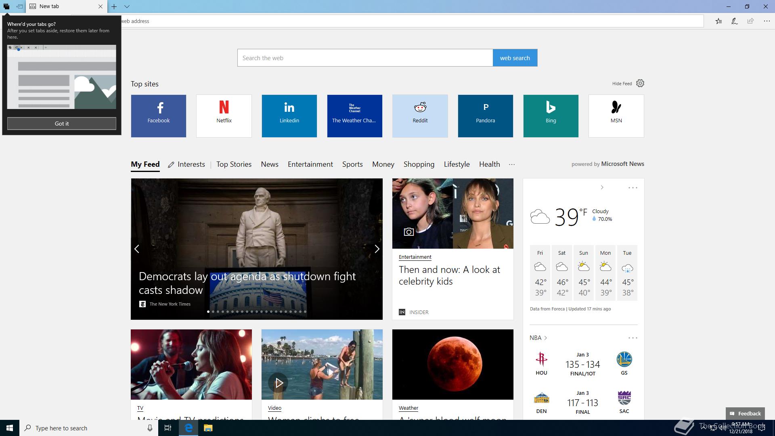Show next headline slide arrow
This screenshot has width=775, height=436.
[377, 249]
